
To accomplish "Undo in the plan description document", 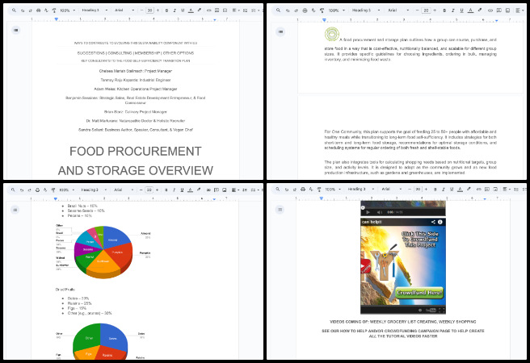I will click(x=288, y=10).
